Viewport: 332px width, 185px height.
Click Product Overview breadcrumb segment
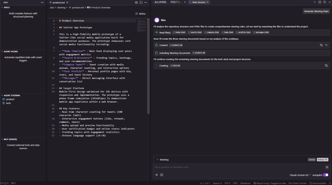pyautogui.click(x=100, y=7)
